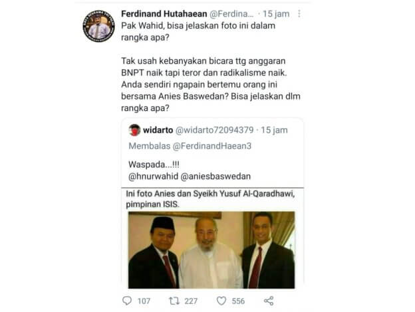Screen dimensions: 415x312
Task: Open @widarto72094379 handle
Action: [x=215, y=130]
